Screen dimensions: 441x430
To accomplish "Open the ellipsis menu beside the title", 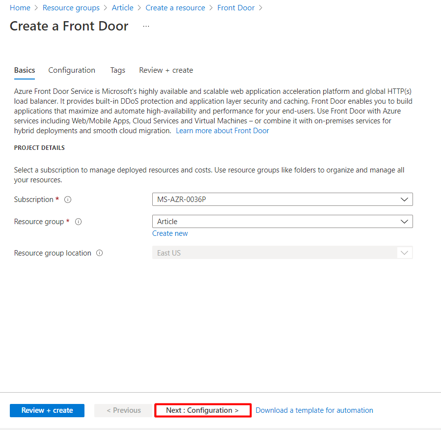I will tap(146, 27).
